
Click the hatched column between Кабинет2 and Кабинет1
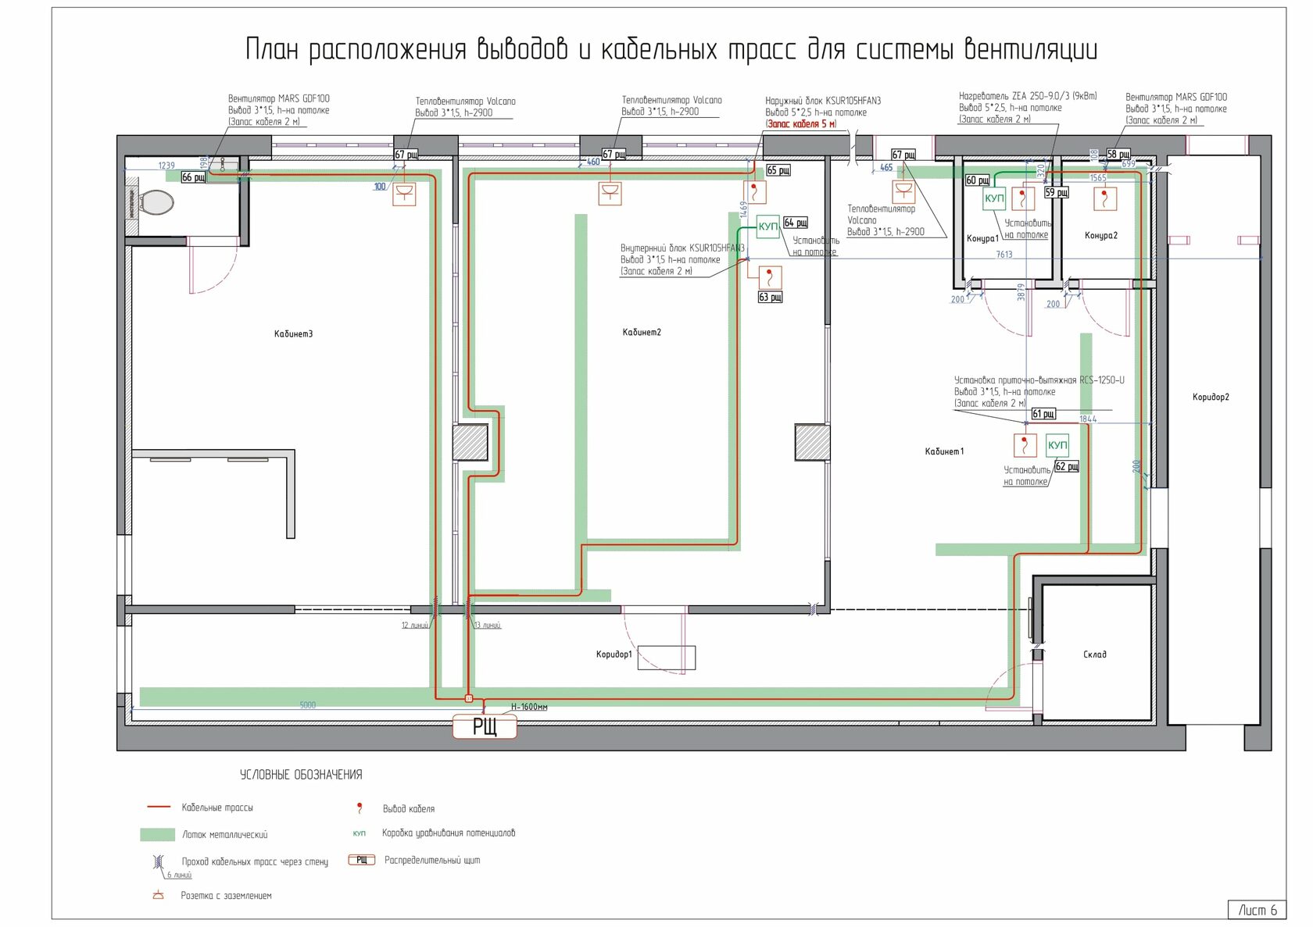pos(812,442)
